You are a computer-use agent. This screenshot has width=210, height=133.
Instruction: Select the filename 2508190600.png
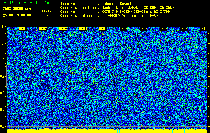click(17, 9)
